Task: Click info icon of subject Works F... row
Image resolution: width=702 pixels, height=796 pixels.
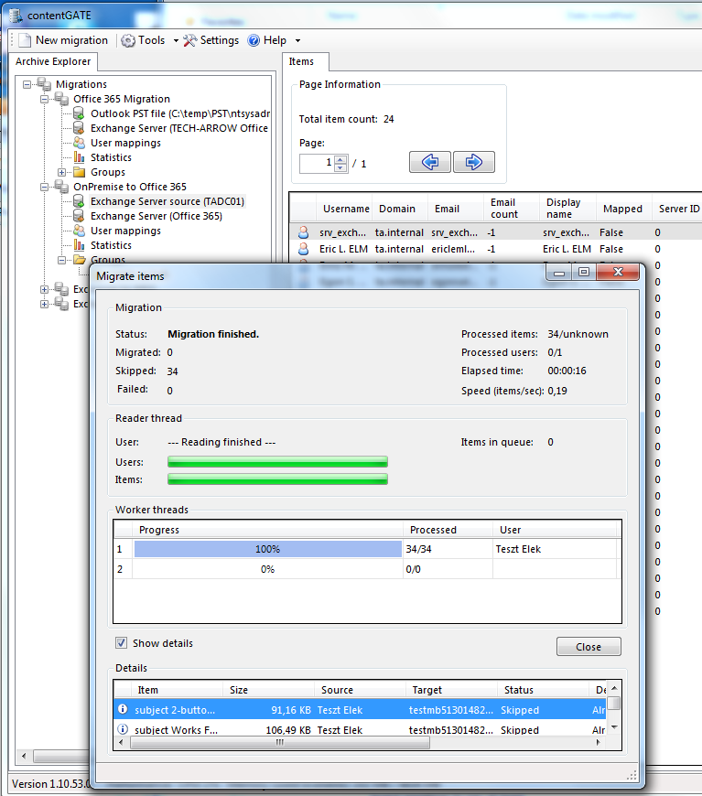Action: [123, 729]
